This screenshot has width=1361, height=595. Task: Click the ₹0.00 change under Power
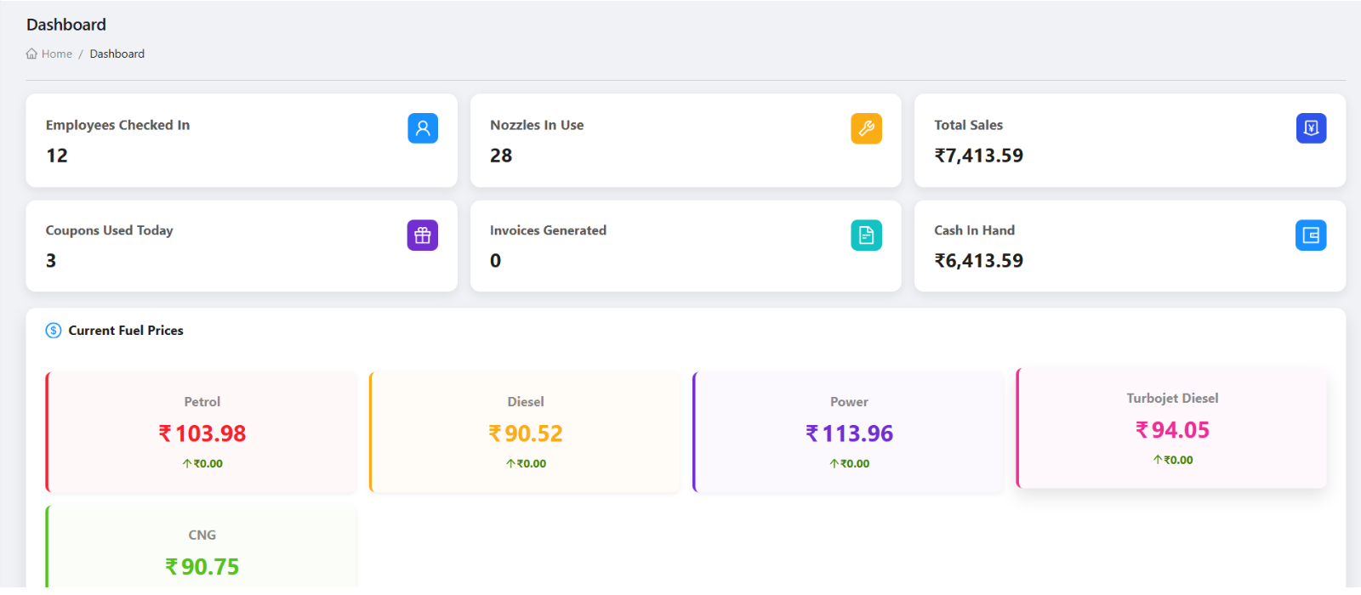pos(855,464)
